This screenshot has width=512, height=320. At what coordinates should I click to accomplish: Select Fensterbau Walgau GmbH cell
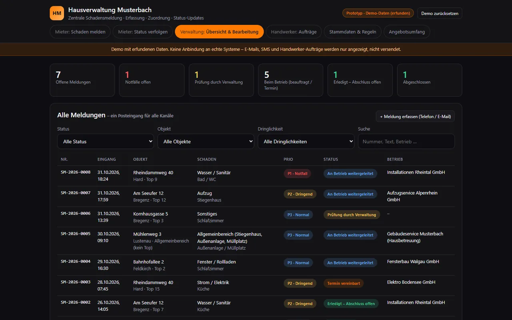point(413,262)
